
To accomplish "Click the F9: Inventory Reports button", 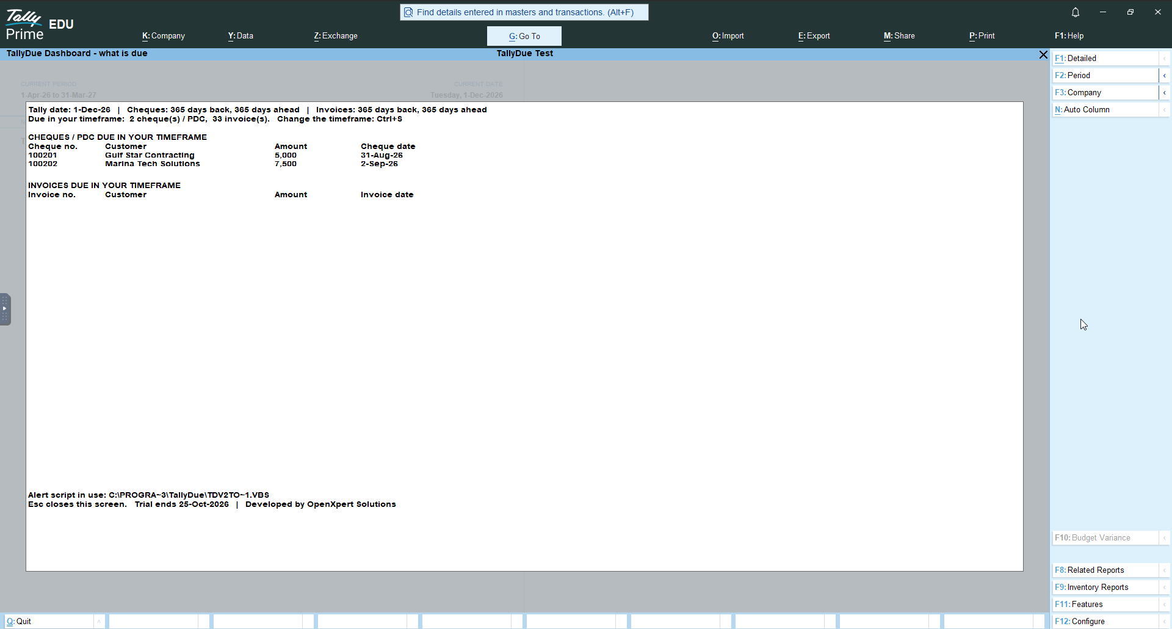I will [1105, 587].
